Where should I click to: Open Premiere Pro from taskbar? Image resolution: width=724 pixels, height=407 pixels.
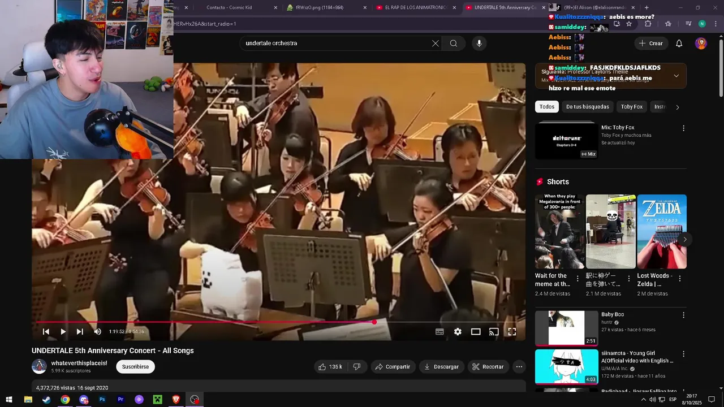[120, 400]
